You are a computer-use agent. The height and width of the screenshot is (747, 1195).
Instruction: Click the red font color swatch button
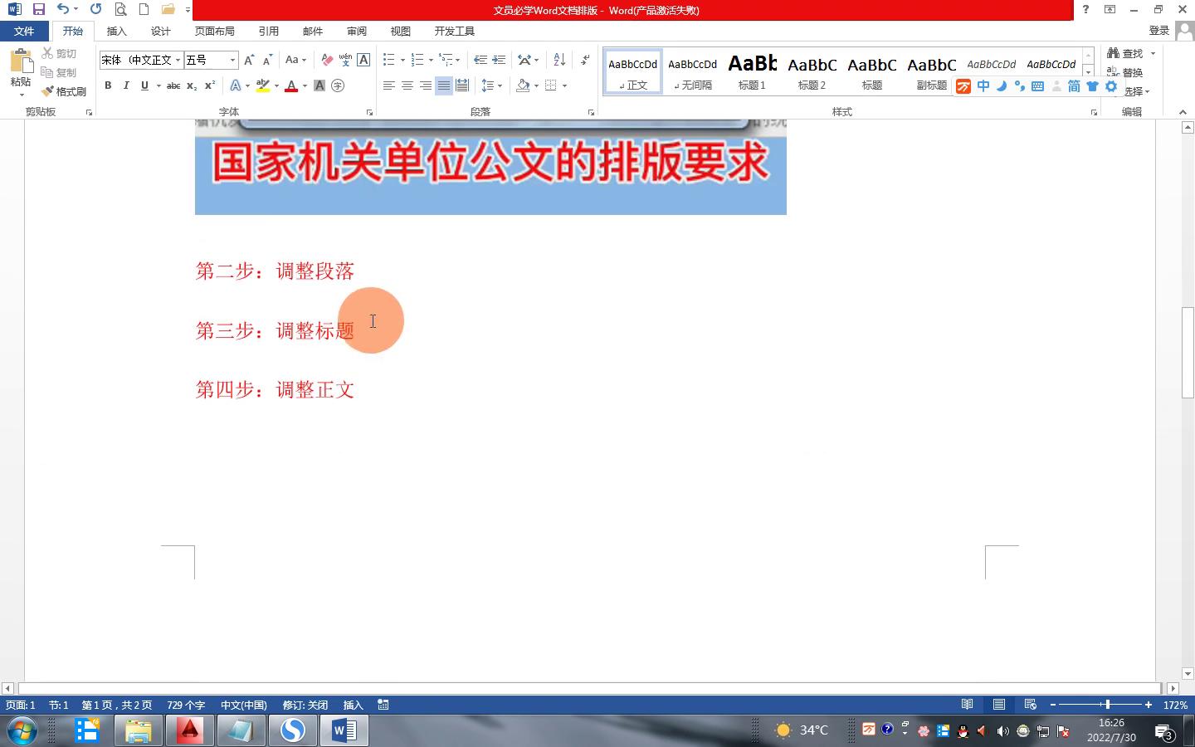[x=290, y=85]
